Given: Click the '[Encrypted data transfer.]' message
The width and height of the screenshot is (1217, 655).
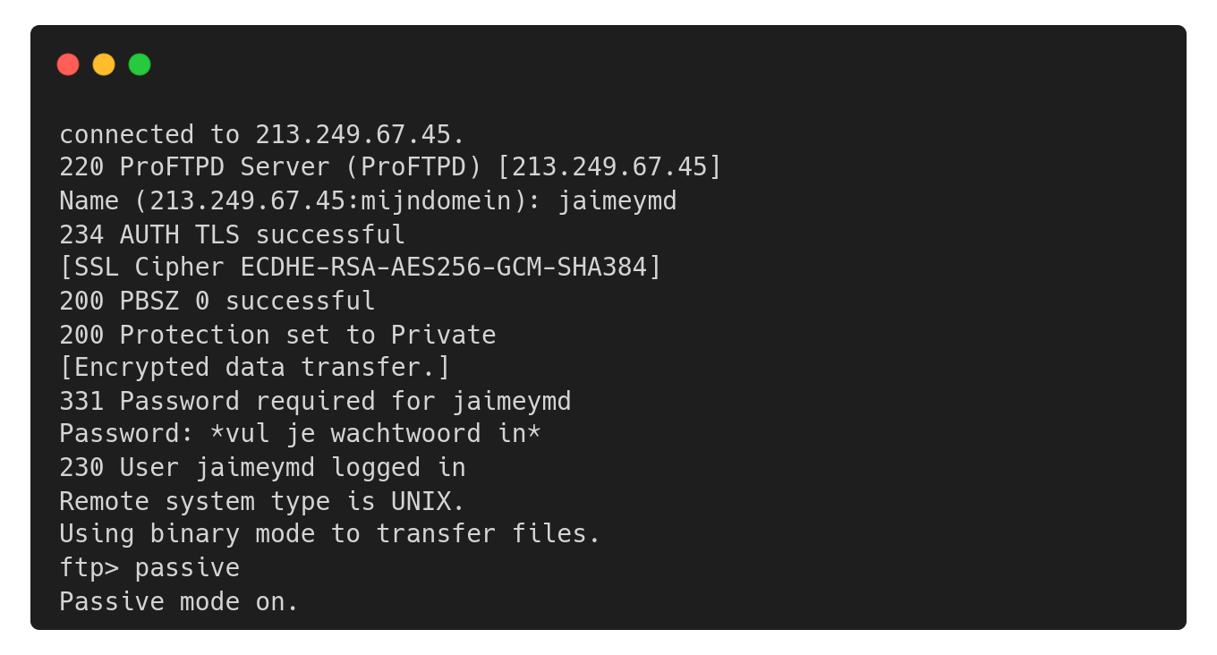Looking at the screenshot, I should tap(255, 368).
